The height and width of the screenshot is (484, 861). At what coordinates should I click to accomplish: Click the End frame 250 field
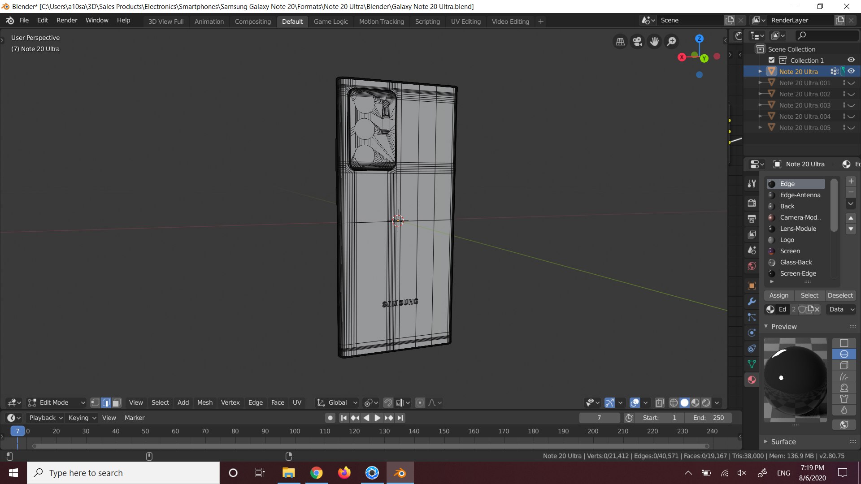point(709,418)
